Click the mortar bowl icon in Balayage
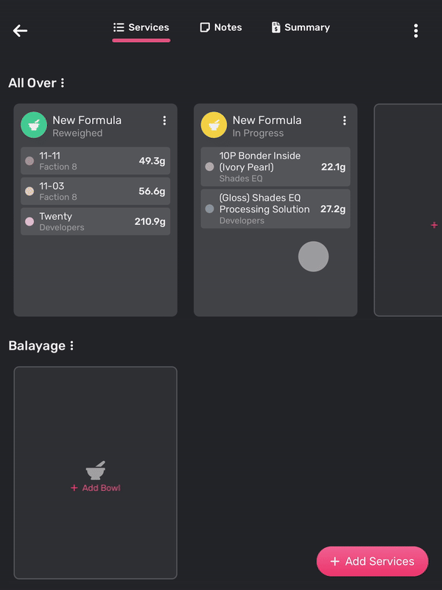Viewport: 442px width, 590px height. [x=95, y=471]
